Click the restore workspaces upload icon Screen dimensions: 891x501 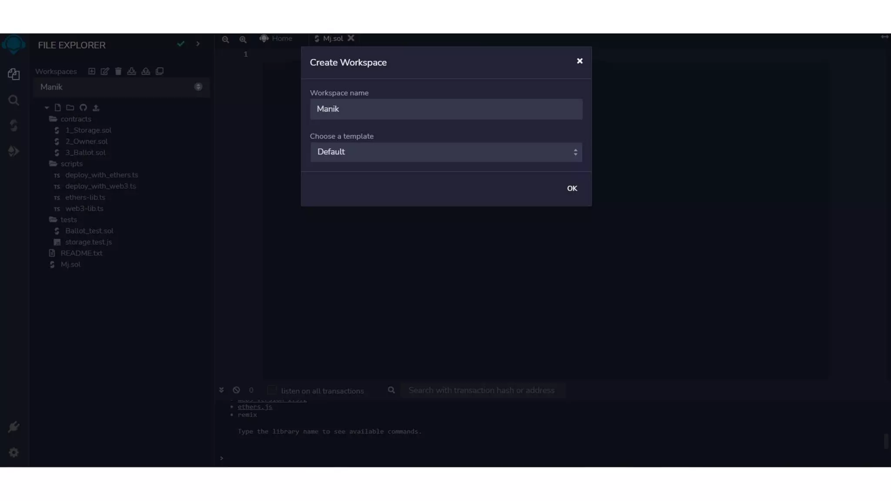[146, 71]
